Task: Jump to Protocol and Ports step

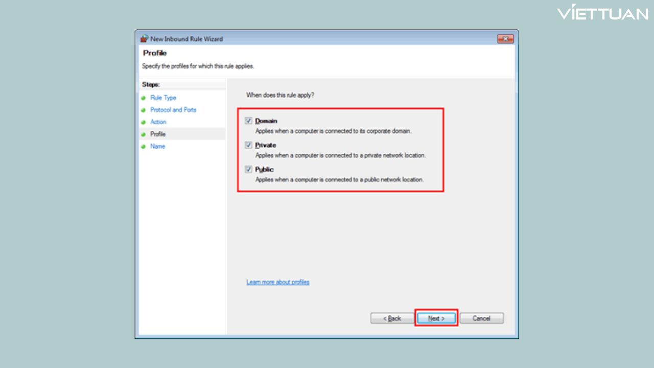Action: [173, 110]
